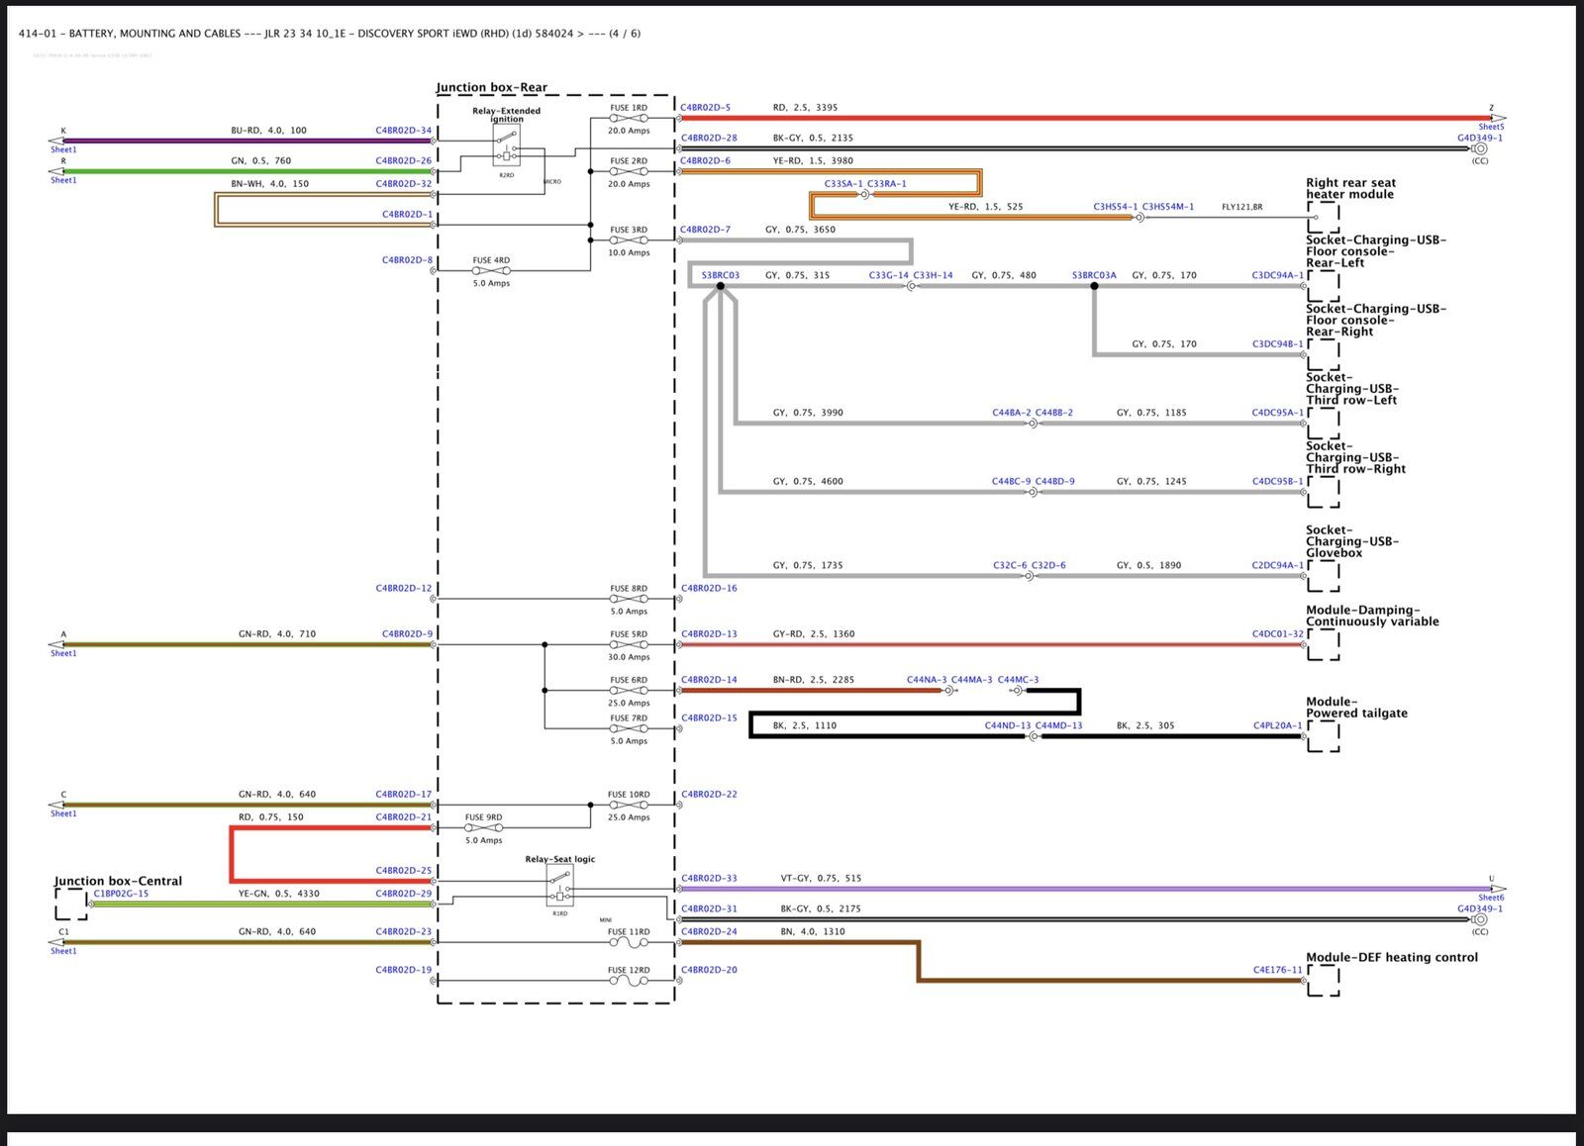Select connector label C4E176-11
1584x1146 pixels.
point(1278,970)
